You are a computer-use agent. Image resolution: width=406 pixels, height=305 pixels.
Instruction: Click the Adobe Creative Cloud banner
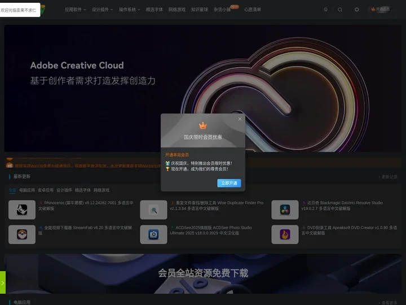tap(203, 88)
